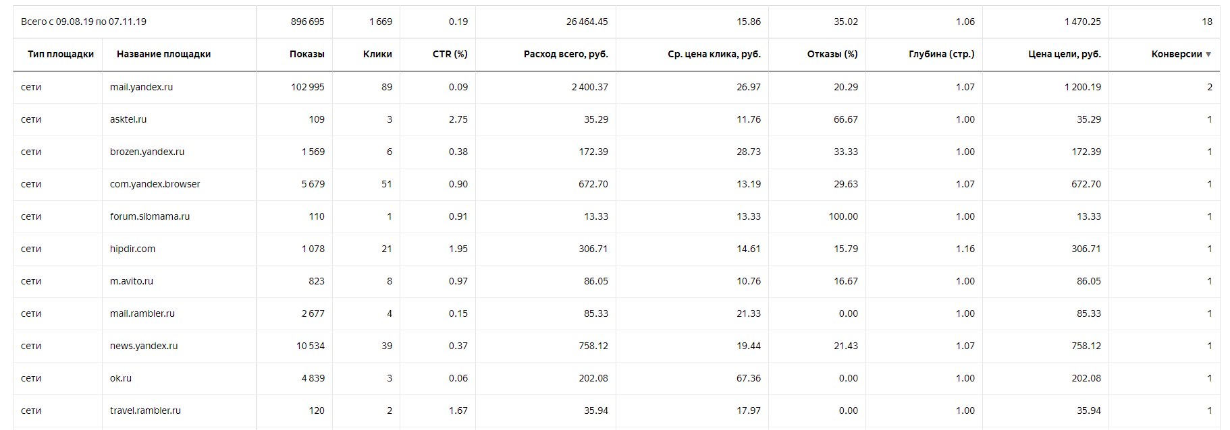Select the travel.rambler.ru platform name
Image resolution: width=1230 pixels, height=430 pixels.
tap(146, 410)
